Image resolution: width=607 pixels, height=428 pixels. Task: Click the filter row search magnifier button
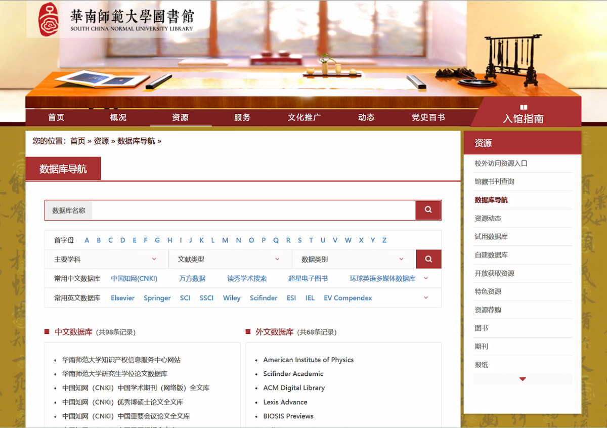tap(428, 259)
